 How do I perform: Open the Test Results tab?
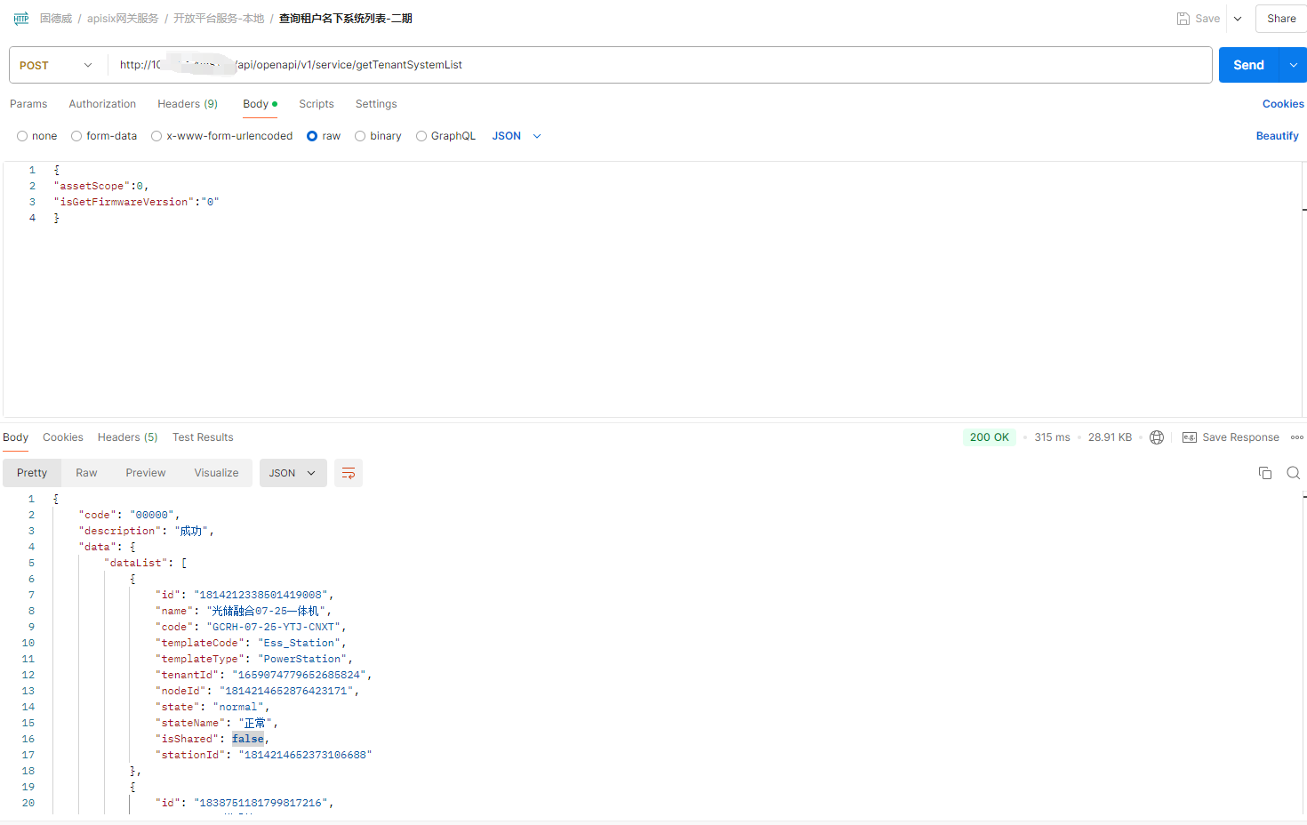click(203, 437)
